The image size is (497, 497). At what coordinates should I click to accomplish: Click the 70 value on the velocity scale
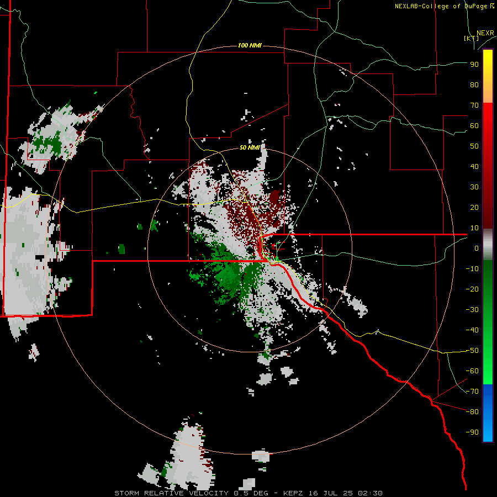(474, 105)
